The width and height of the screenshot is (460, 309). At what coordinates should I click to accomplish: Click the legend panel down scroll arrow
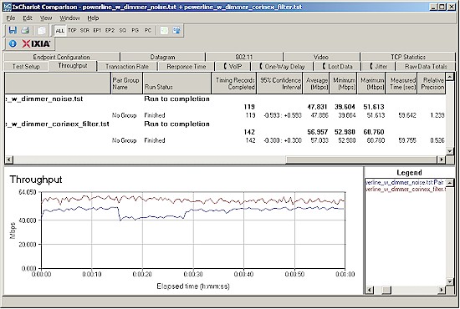point(450,281)
